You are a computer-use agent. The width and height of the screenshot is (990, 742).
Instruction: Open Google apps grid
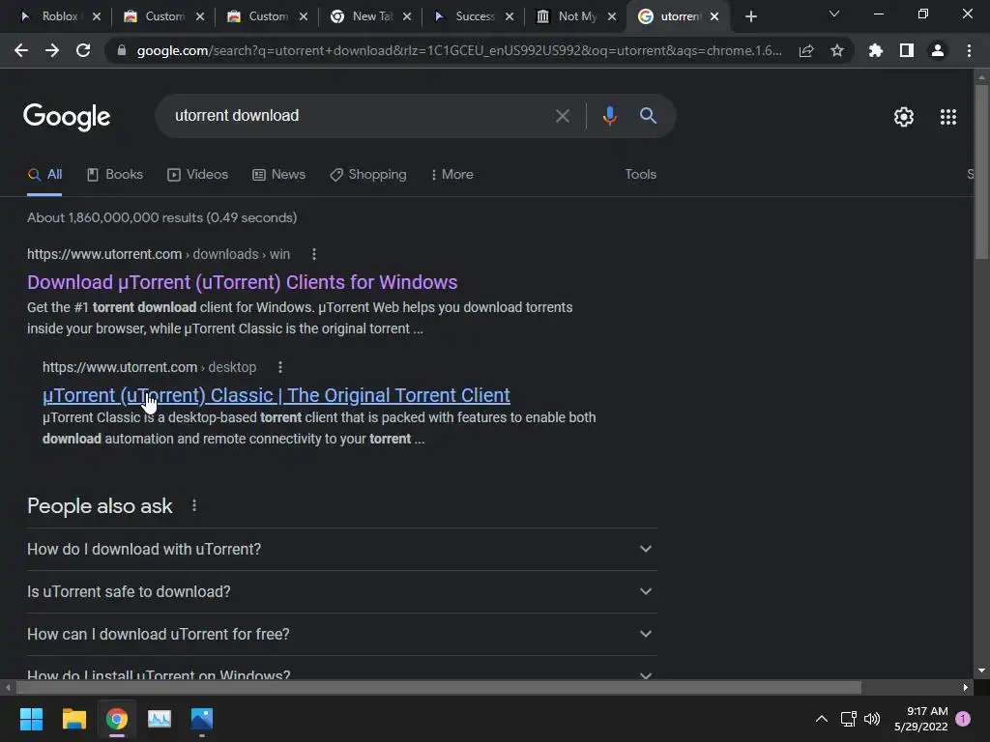pyautogui.click(x=948, y=117)
